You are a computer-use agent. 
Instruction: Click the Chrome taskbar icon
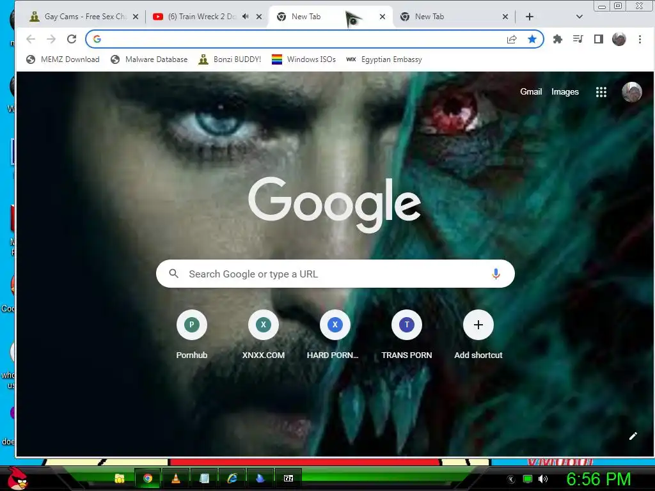148,478
